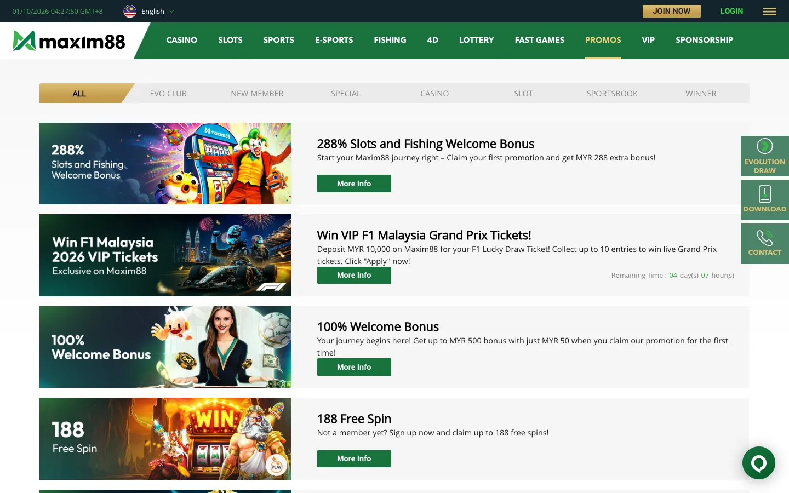Switch to the SLOT promotions tab
This screenshot has width=789, height=493.
pos(523,93)
